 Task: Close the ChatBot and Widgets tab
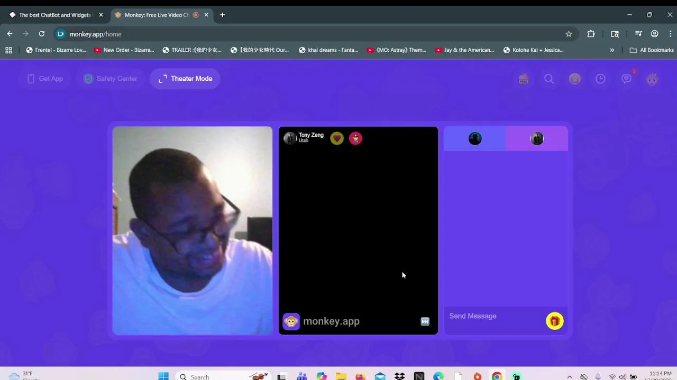[x=100, y=15]
